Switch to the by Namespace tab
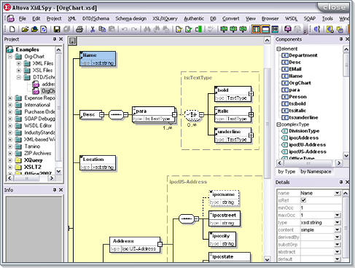The width and height of the screenshot is (355, 268). (316, 171)
